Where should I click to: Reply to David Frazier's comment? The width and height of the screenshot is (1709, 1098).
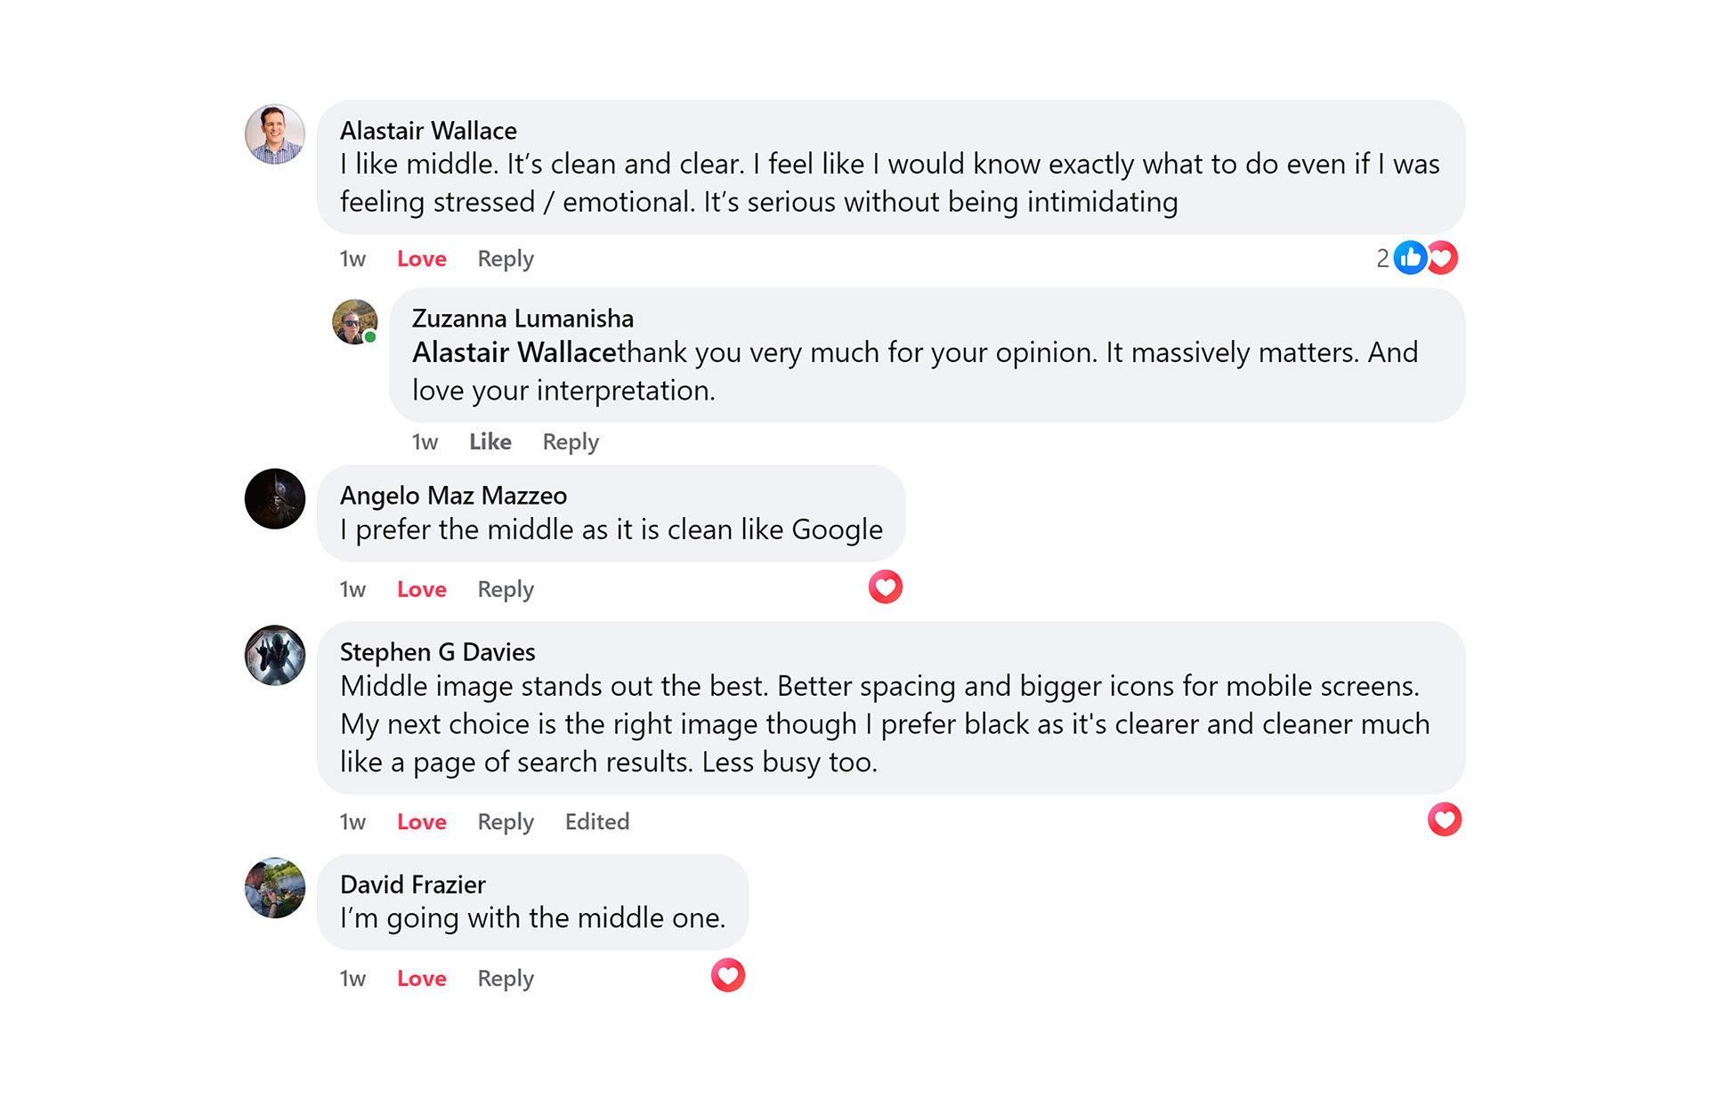tap(506, 979)
